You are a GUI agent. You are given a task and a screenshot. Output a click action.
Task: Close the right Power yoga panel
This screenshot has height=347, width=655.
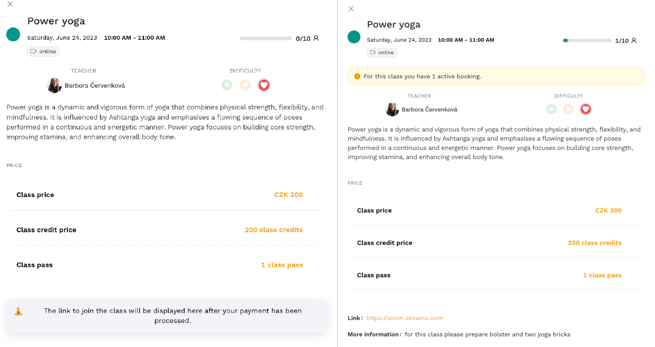tap(351, 9)
